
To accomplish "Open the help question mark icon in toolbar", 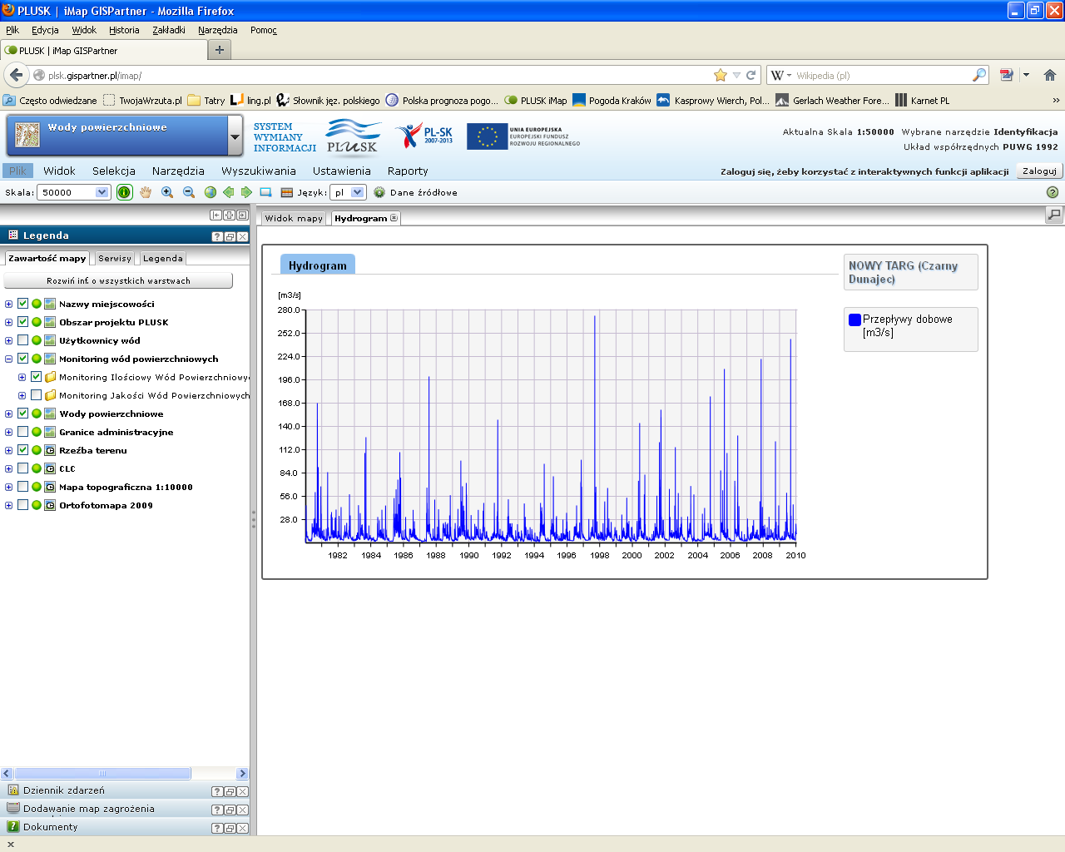I will [x=1053, y=192].
